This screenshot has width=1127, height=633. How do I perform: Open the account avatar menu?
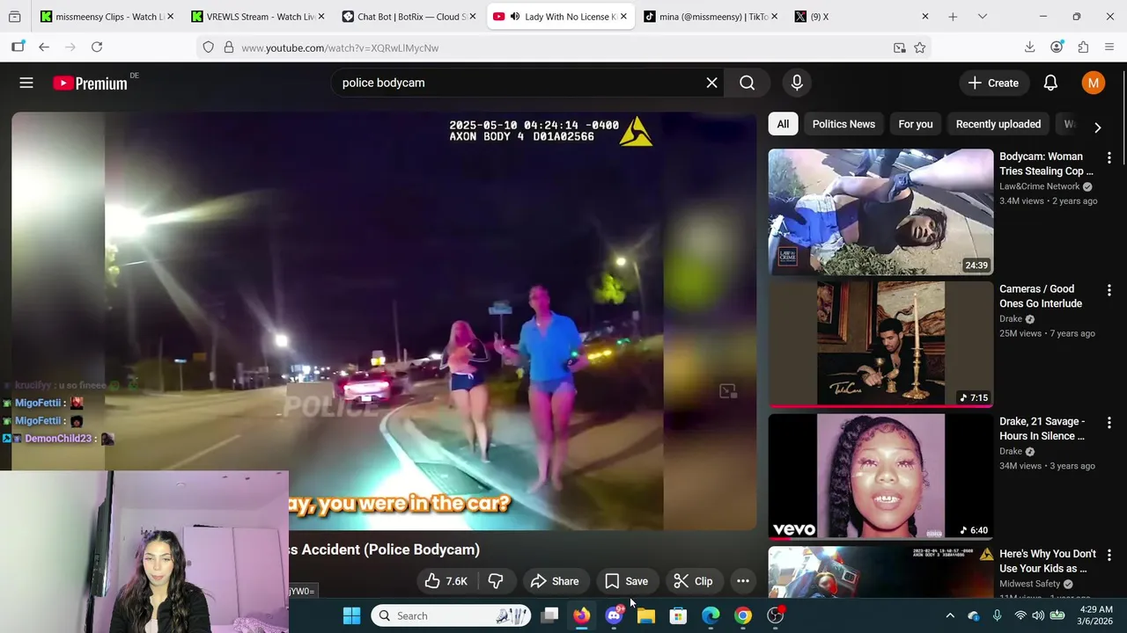click(1093, 83)
